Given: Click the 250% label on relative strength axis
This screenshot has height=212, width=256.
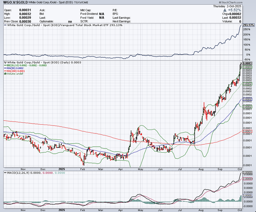Looking at the screenshot, I should point(247,30).
